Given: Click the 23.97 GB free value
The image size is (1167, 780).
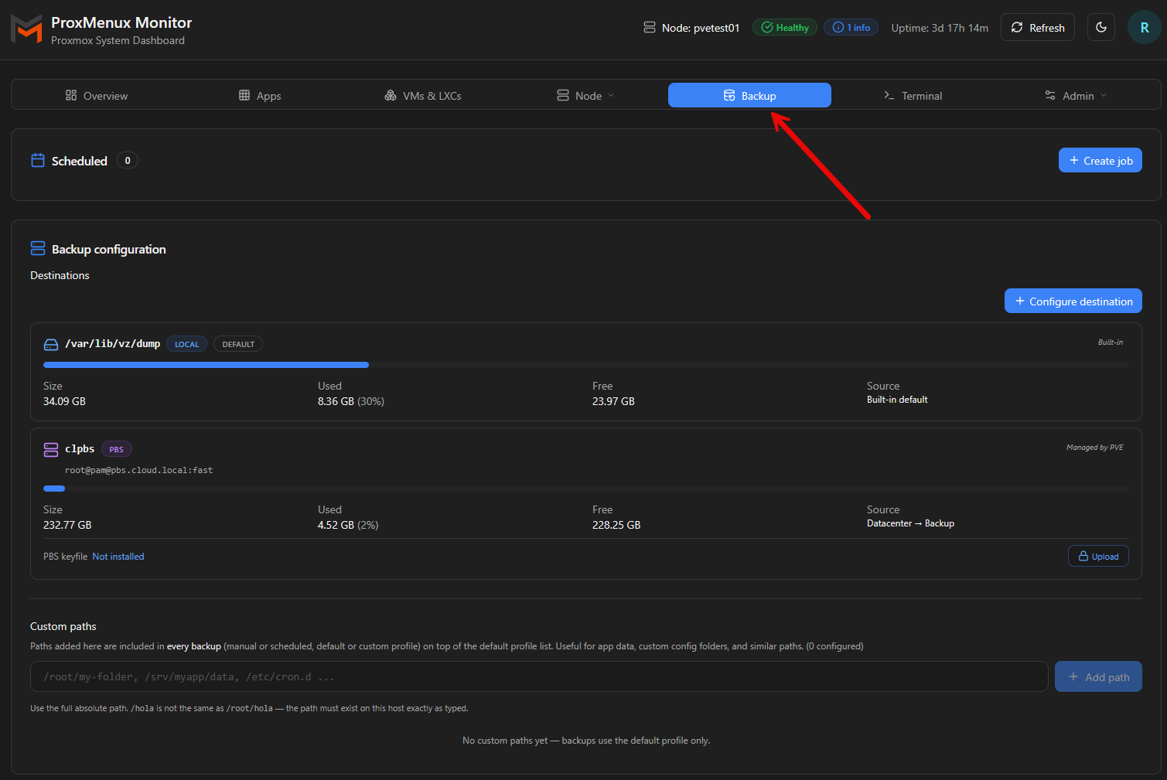Looking at the screenshot, I should pos(613,401).
